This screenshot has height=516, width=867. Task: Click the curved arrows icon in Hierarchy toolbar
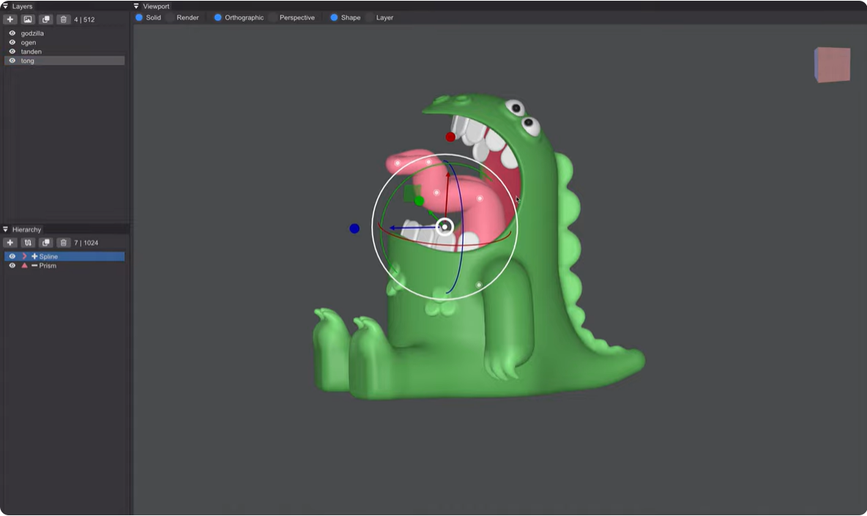[x=28, y=243]
